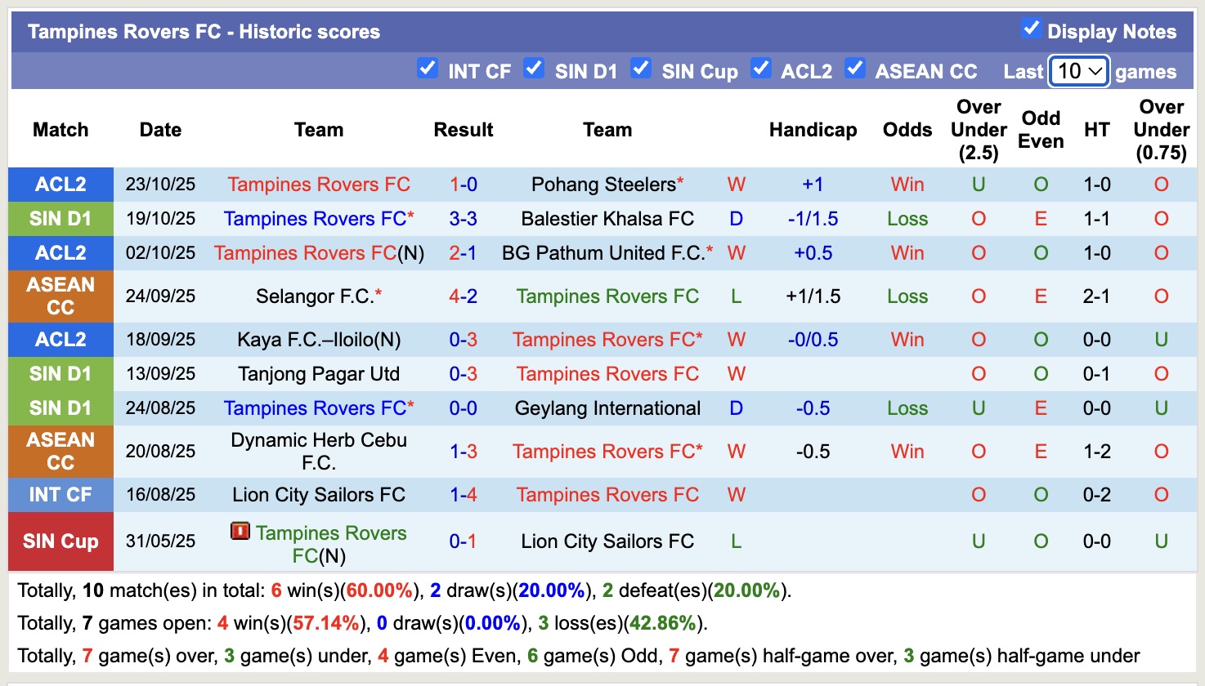Open the 4-2 score for Selangor match
Image resolution: width=1205 pixels, height=686 pixels.
pyautogui.click(x=464, y=296)
